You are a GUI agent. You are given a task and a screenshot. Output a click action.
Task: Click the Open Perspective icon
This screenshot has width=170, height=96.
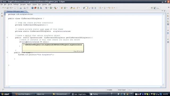[x=152, y=8]
